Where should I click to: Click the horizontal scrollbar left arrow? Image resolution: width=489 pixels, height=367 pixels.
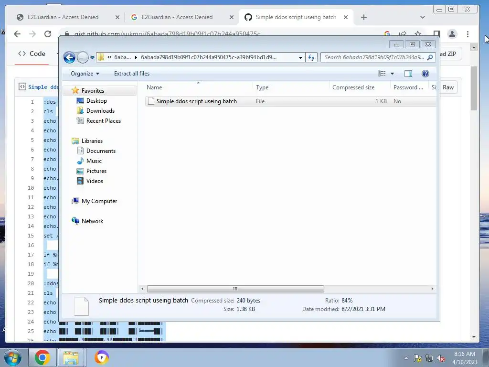point(142,289)
